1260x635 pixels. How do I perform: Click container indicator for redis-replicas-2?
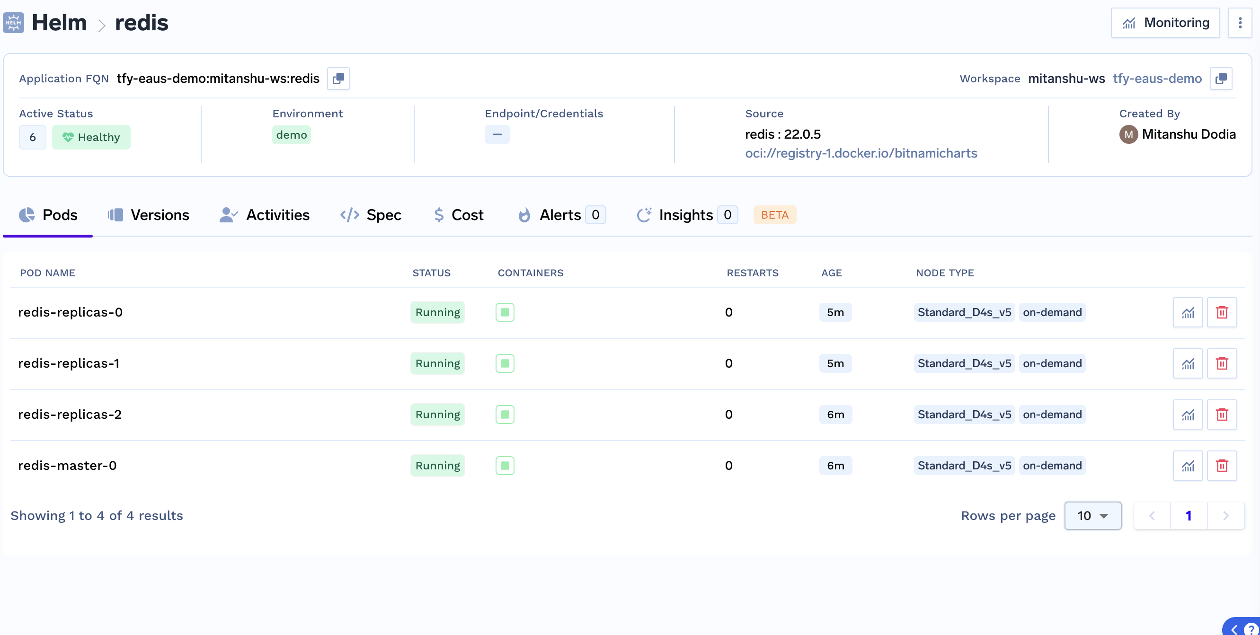[x=505, y=415]
